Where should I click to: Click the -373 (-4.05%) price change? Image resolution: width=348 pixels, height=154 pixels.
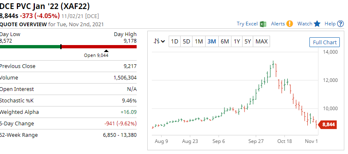pos(40,16)
